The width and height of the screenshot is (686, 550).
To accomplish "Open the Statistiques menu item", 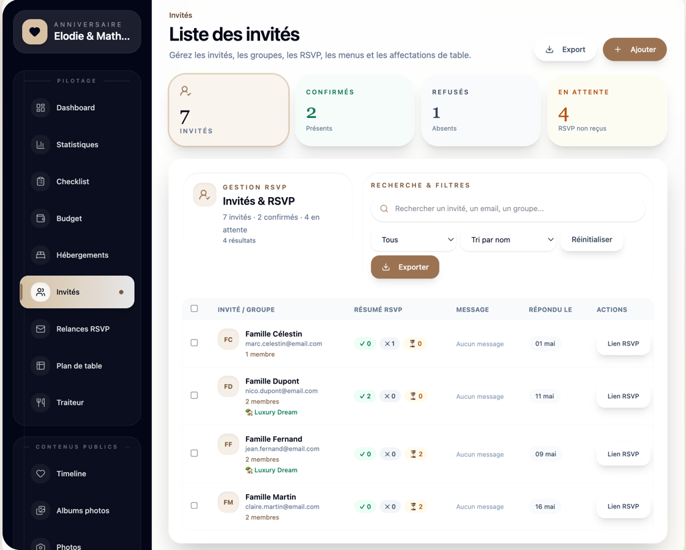I will (77, 144).
